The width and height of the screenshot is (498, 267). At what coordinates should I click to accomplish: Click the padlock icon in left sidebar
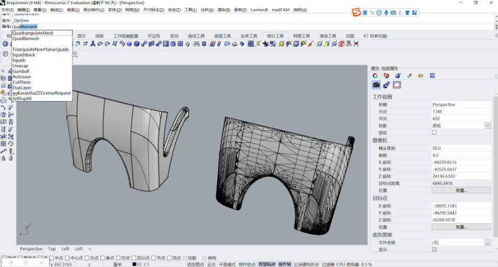point(4,158)
